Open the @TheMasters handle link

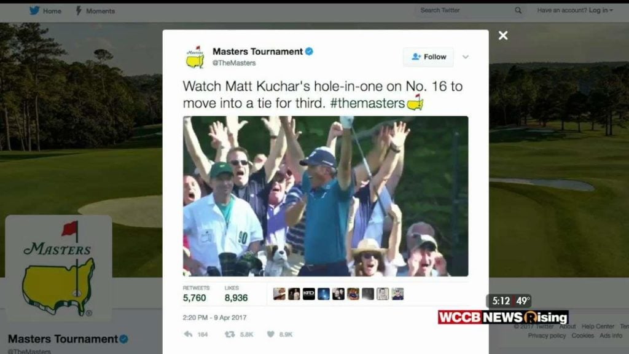point(234,63)
